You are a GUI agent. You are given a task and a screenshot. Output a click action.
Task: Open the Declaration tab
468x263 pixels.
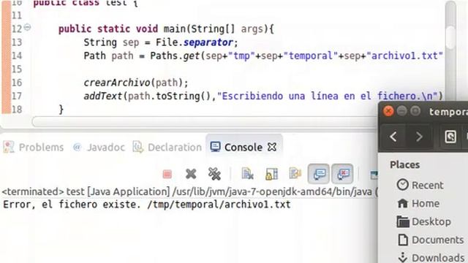pos(167,148)
